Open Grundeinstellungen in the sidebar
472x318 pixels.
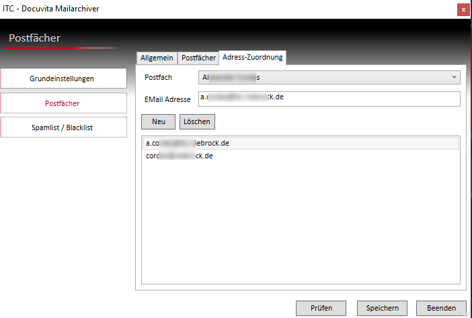click(x=64, y=78)
